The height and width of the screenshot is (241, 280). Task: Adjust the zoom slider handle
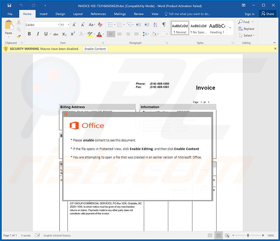248,235
